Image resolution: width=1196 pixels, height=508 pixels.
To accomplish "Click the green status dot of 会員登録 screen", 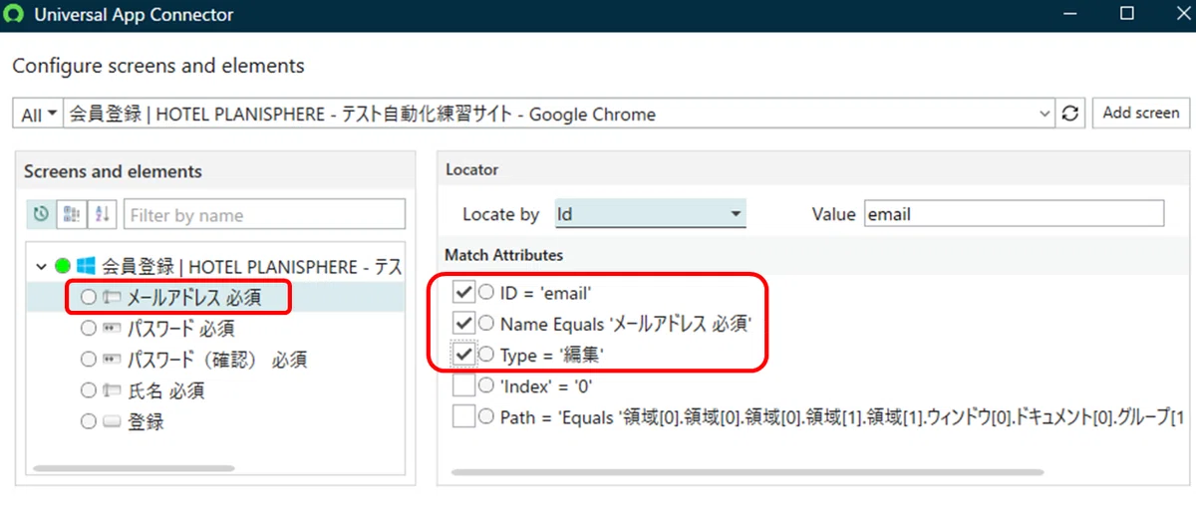I will click(x=63, y=267).
